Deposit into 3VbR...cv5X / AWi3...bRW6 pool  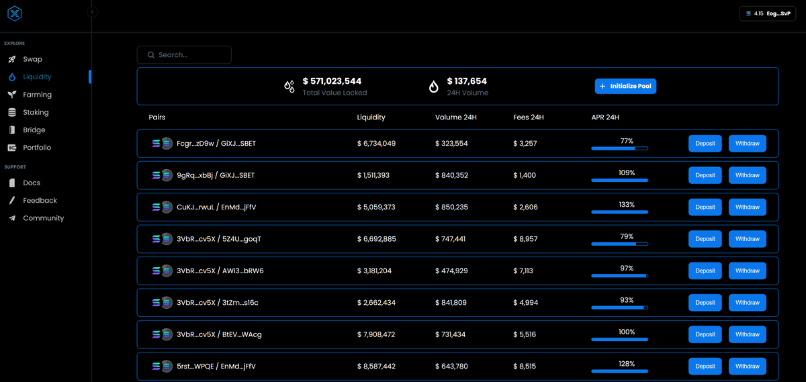[705, 271]
